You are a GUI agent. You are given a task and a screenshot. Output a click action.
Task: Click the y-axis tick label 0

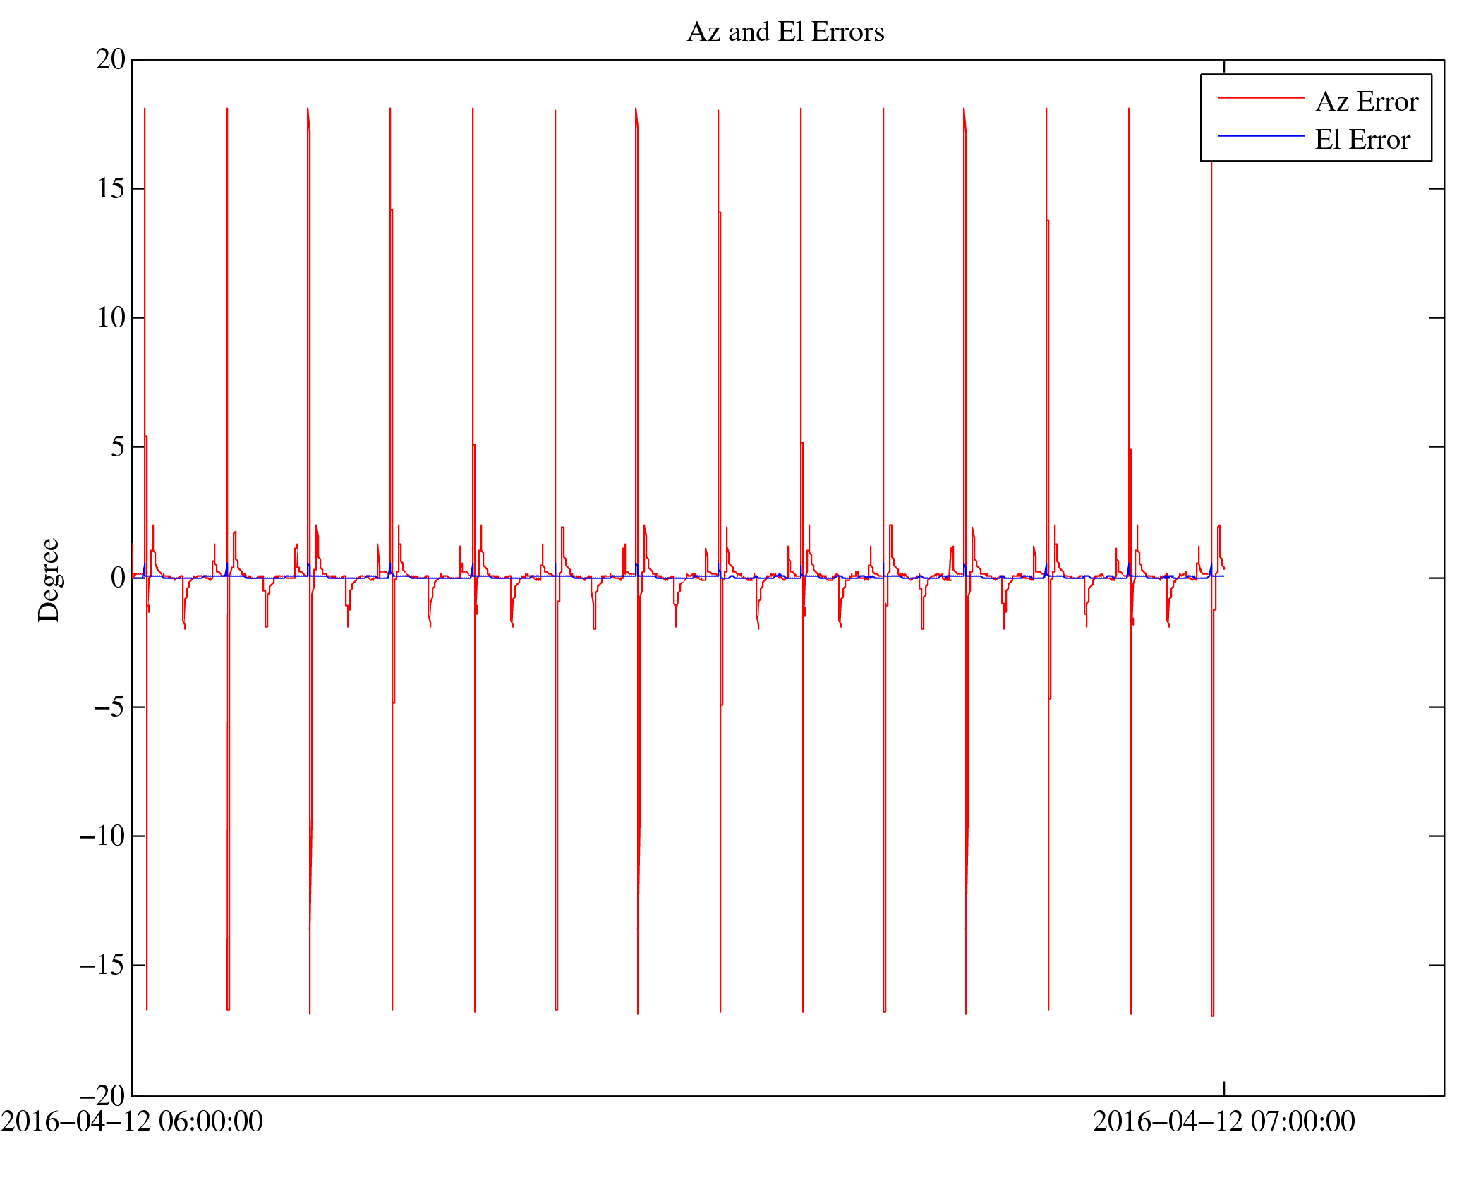(x=117, y=578)
